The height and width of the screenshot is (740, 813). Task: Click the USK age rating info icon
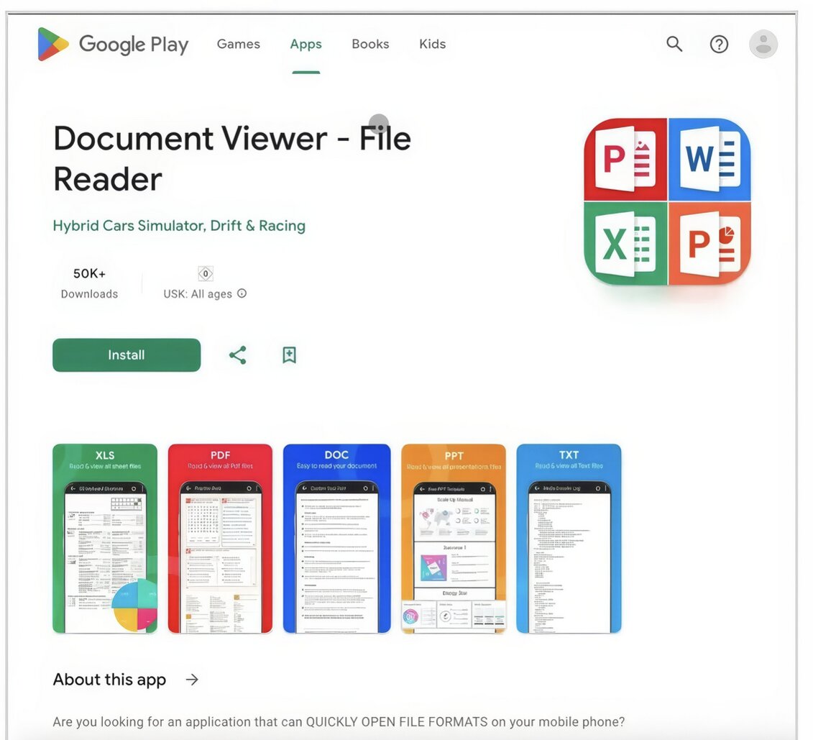point(242,293)
